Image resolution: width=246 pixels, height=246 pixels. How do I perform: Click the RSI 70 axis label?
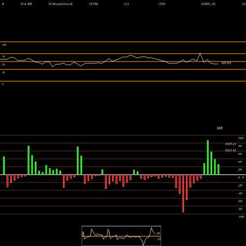(3, 57)
